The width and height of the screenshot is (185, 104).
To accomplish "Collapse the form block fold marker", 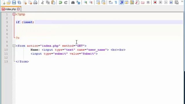I will pyautogui.click(x=14, y=46).
